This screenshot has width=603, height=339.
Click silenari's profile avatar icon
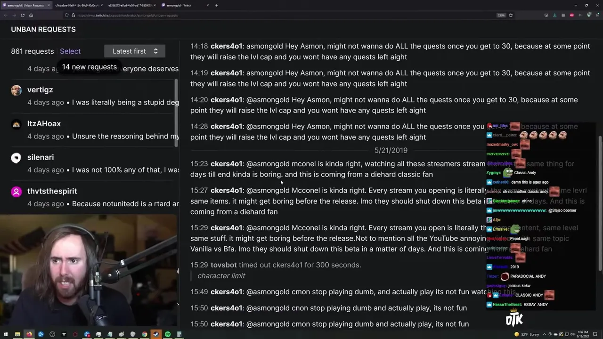pos(16,158)
